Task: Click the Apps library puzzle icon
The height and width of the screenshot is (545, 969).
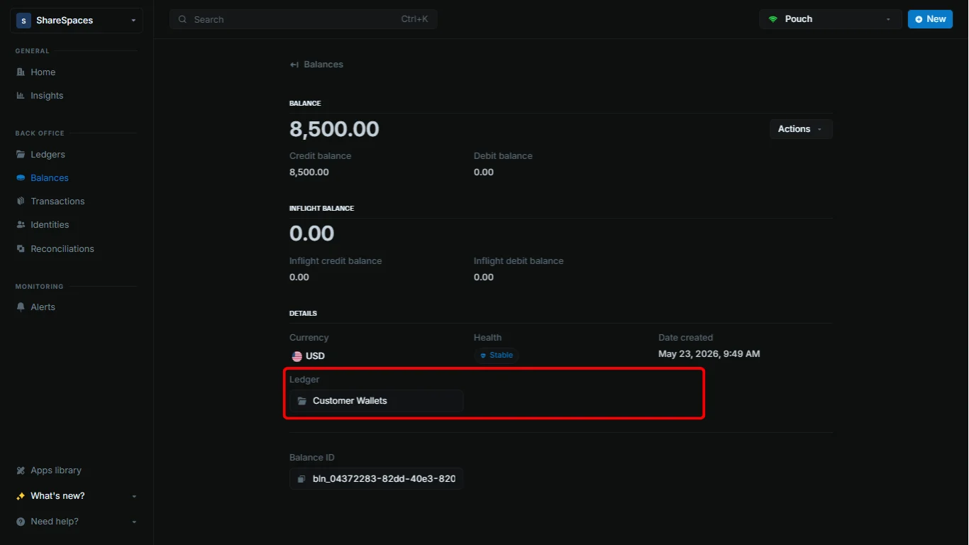Action: tap(21, 470)
